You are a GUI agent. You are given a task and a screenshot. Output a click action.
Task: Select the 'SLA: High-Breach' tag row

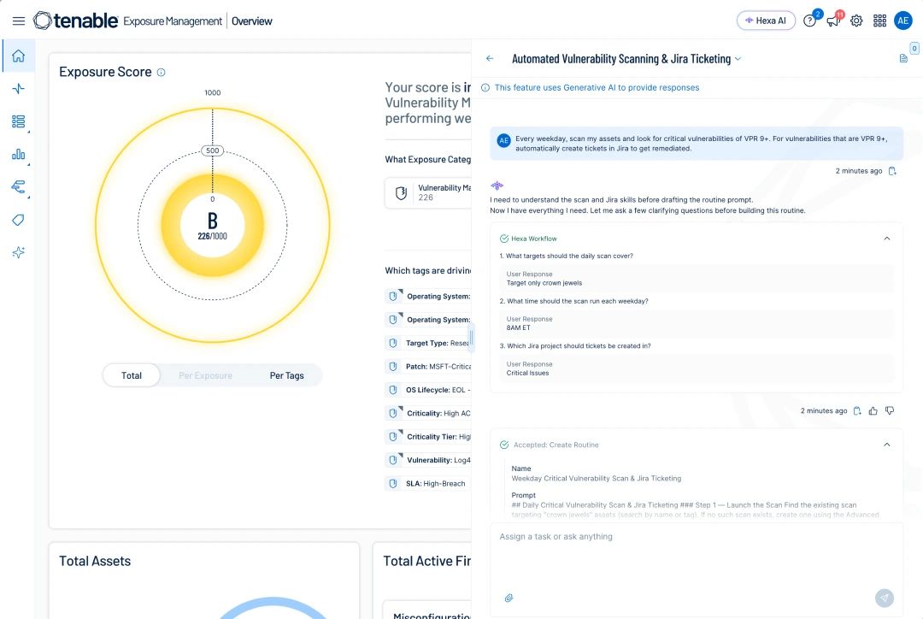tap(428, 484)
